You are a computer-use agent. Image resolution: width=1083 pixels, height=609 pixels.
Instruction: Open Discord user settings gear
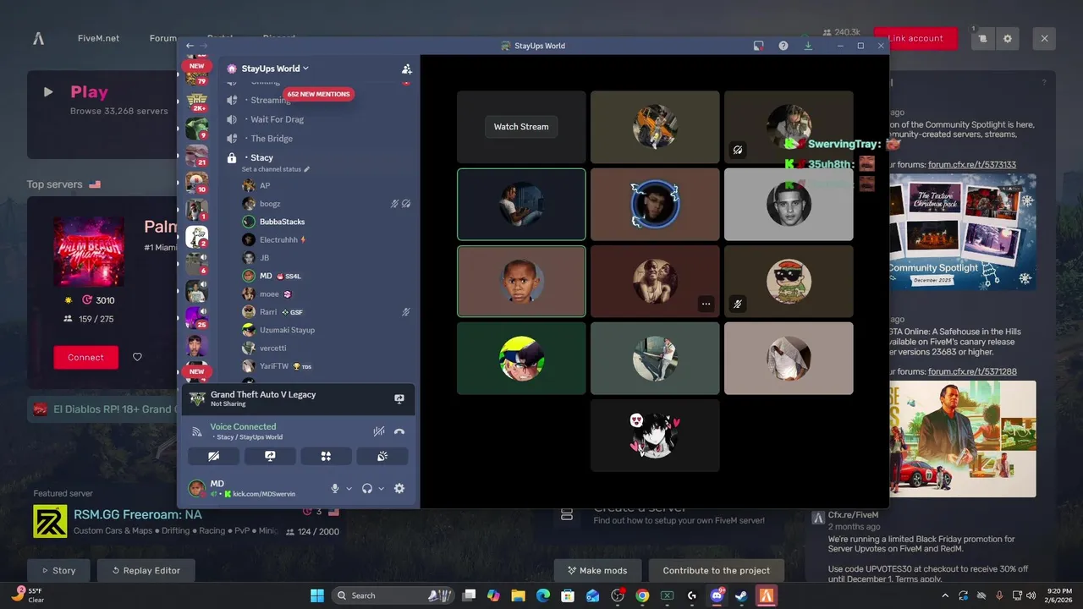[x=399, y=488]
